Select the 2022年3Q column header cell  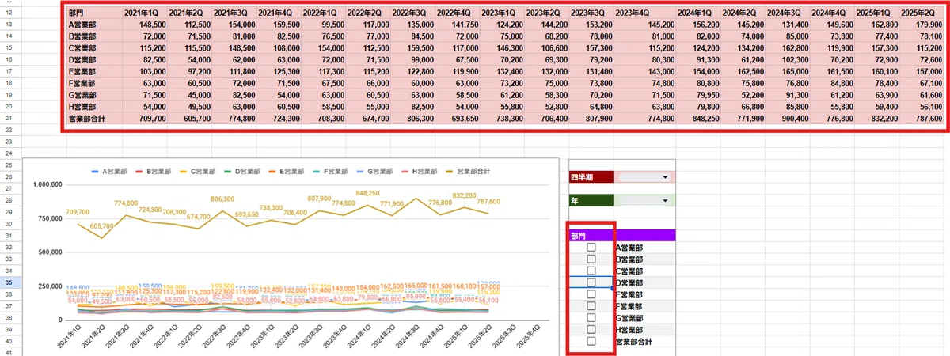pos(412,13)
